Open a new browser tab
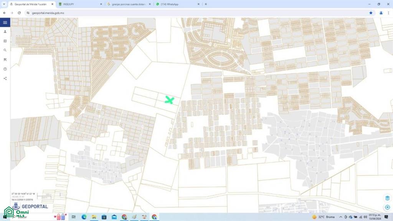Screen dimensions: 393x221 (206, 4)
